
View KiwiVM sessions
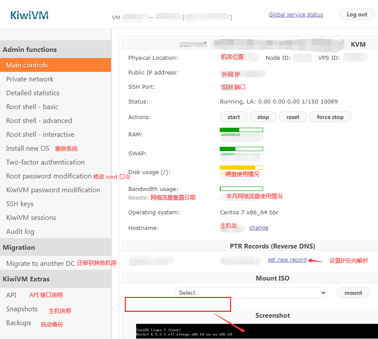pyautogui.click(x=31, y=218)
